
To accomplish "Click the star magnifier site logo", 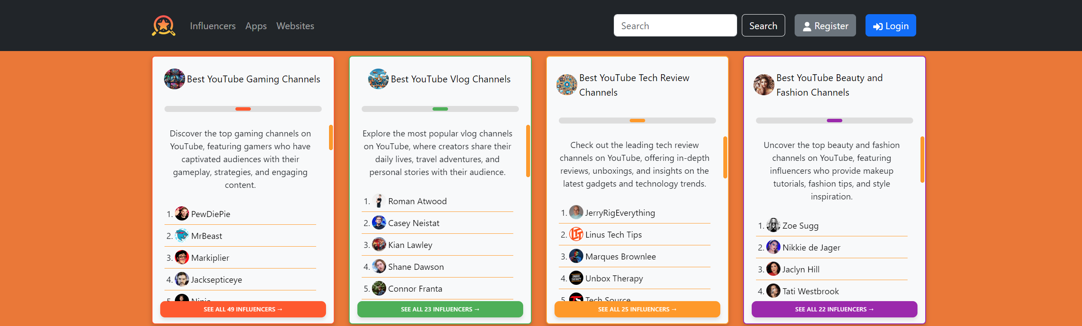I will point(163,26).
